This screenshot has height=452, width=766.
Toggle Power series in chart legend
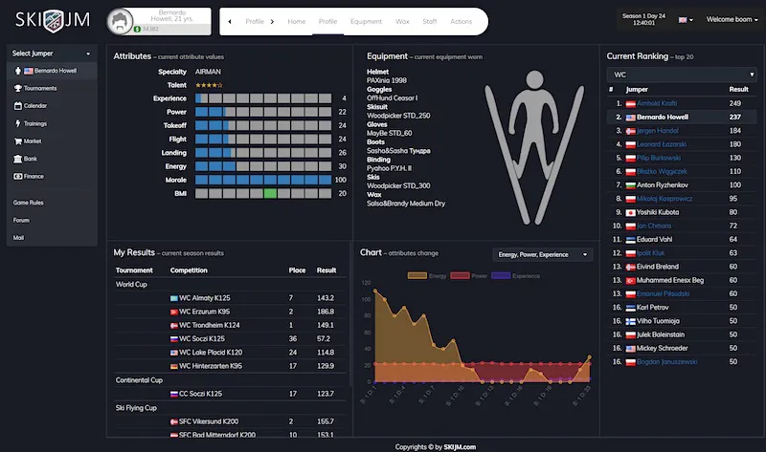(470, 275)
